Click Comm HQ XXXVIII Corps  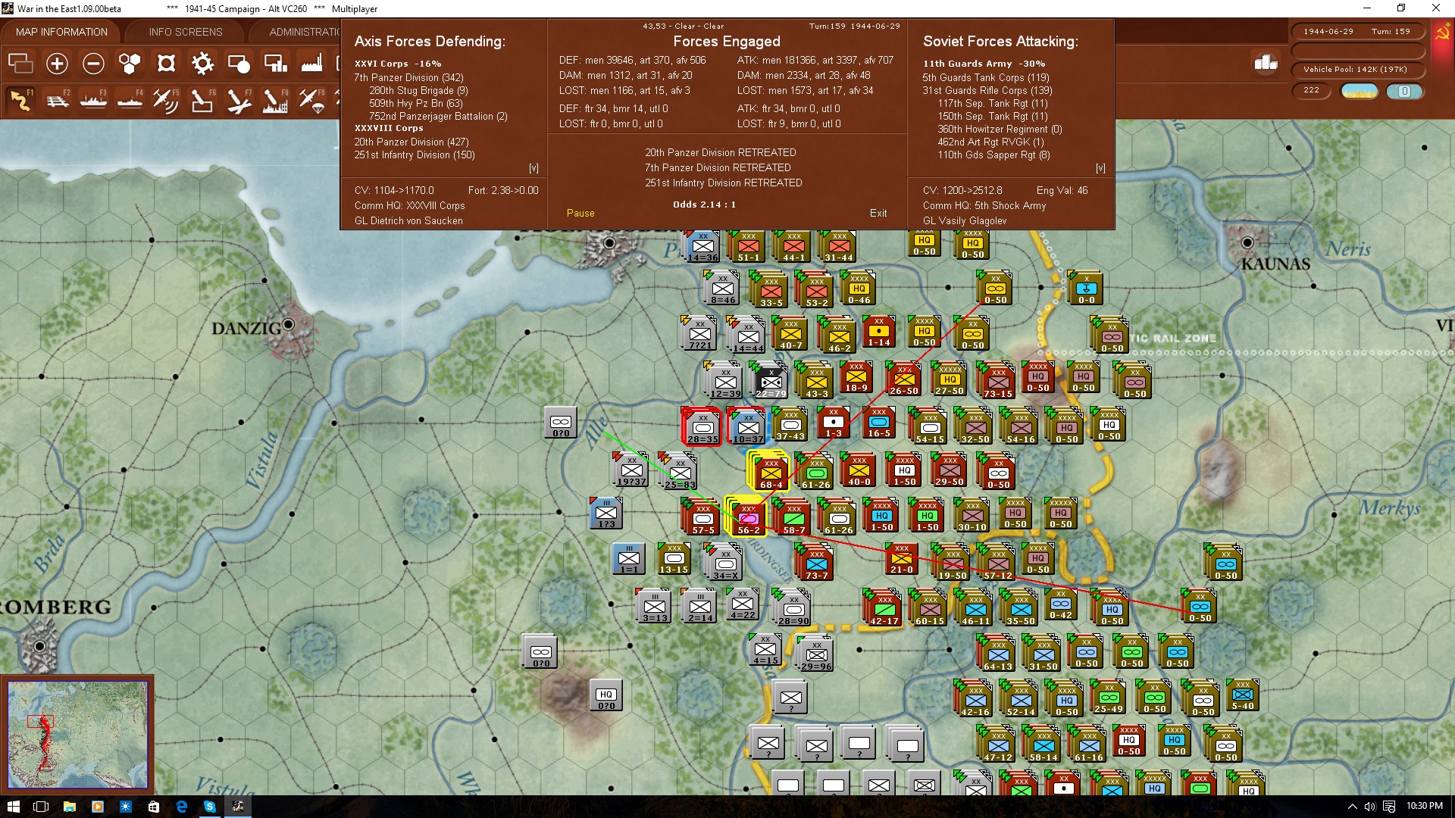[x=410, y=205]
